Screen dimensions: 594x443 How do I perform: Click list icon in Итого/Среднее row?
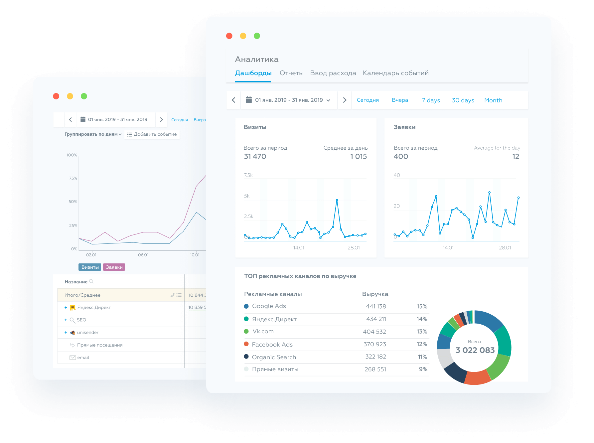pyautogui.click(x=179, y=295)
